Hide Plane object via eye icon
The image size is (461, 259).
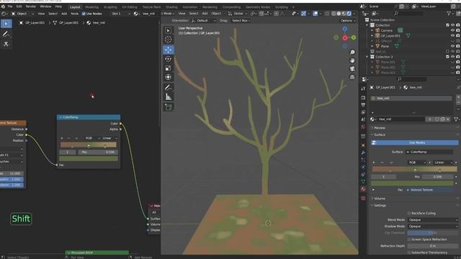click(x=453, y=46)
